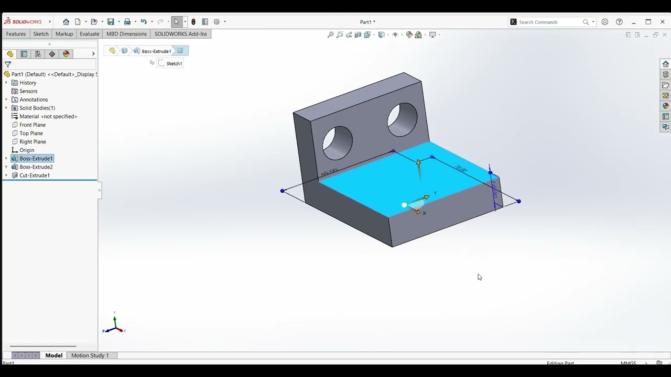Image resolution: width=671 pixels, height=377 pixels.
Task: Open File Properties icon in toolbar
Action: pyautogui.click(x=205, y=22)
